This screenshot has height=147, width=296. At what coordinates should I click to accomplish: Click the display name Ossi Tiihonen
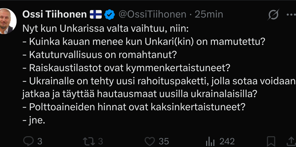point(54,14)
